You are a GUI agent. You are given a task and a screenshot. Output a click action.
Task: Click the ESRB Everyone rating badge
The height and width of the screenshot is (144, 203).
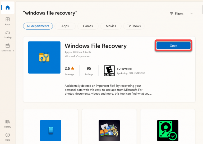[109, 71]
